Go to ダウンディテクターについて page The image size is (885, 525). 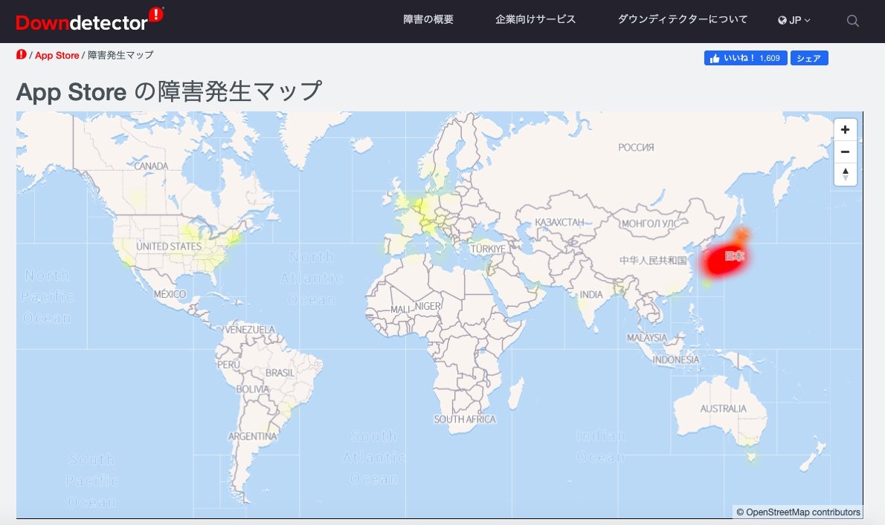pos(683,20)
